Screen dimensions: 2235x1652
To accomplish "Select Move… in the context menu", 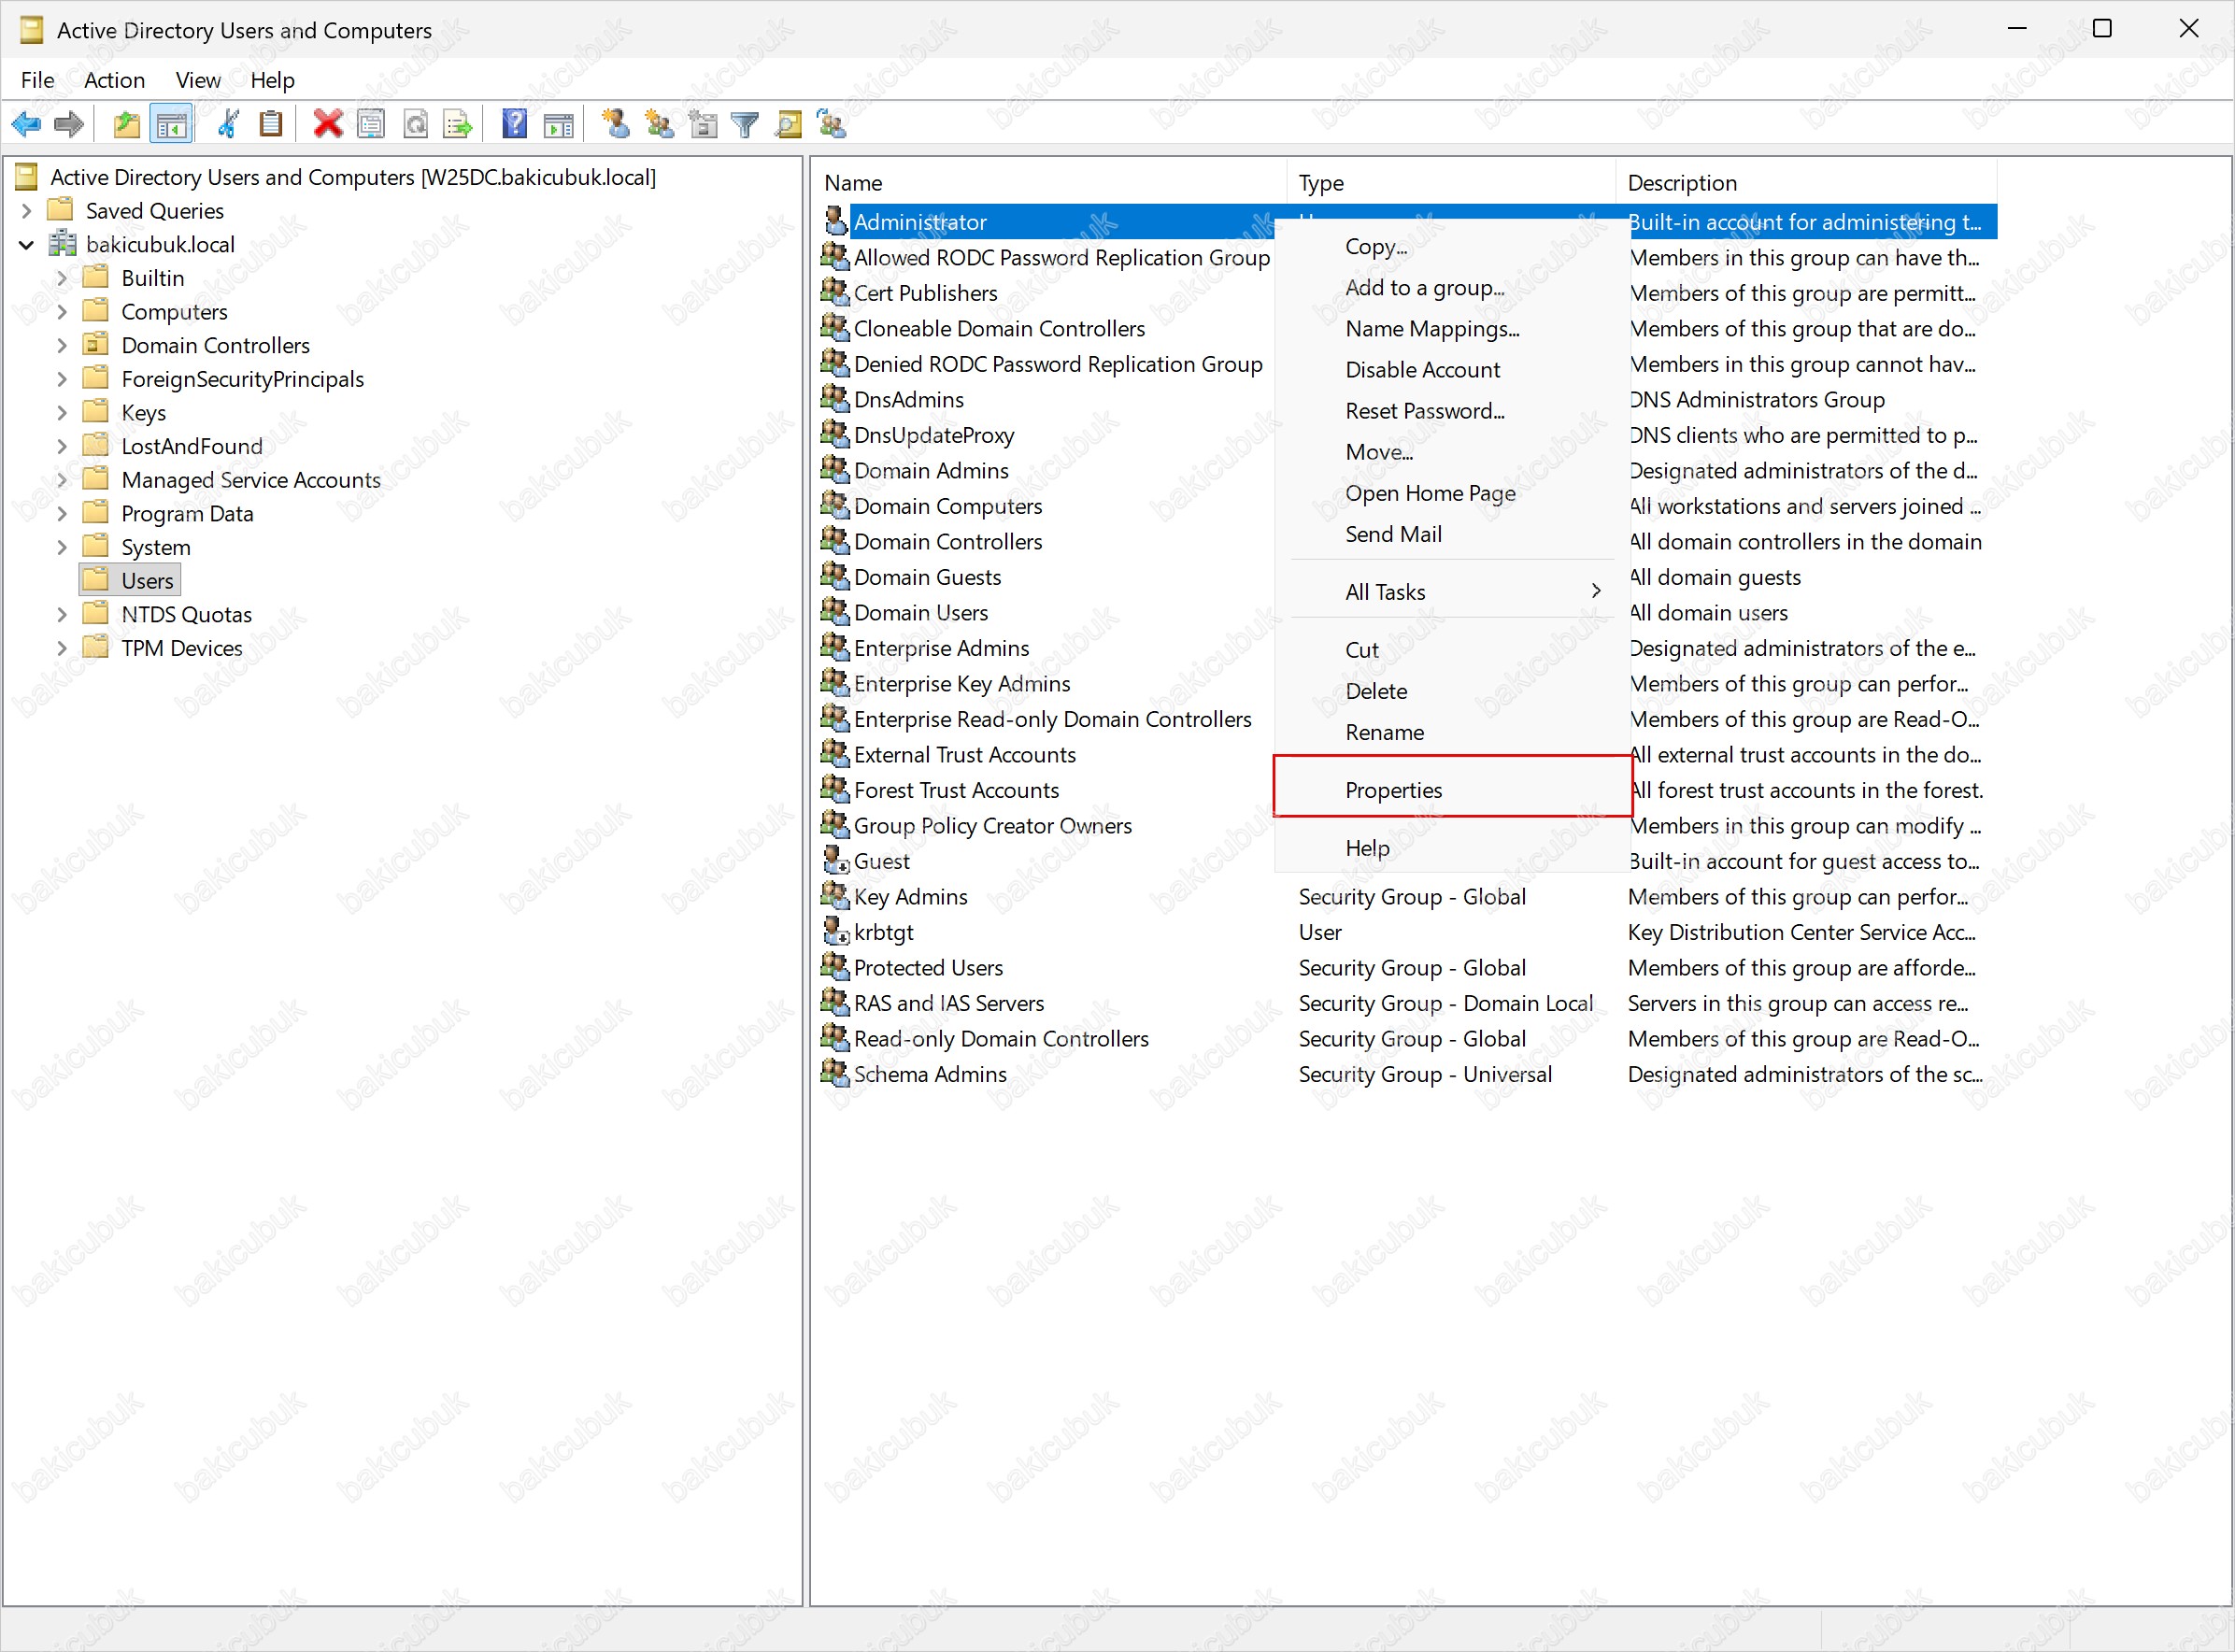I will [1453, 452].
